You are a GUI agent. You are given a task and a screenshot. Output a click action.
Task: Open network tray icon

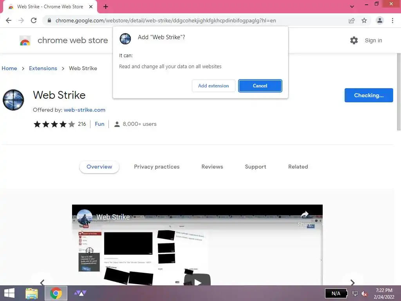coord(355,293)
